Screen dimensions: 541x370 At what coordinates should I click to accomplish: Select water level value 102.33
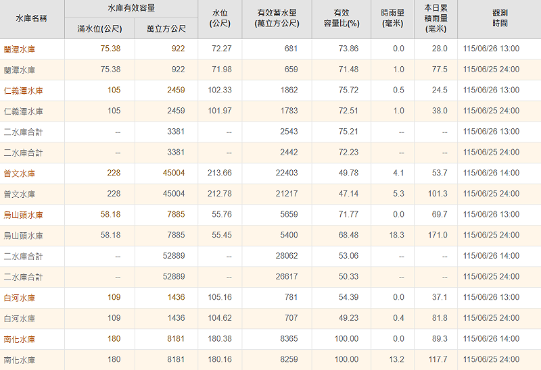click(220, 90)
